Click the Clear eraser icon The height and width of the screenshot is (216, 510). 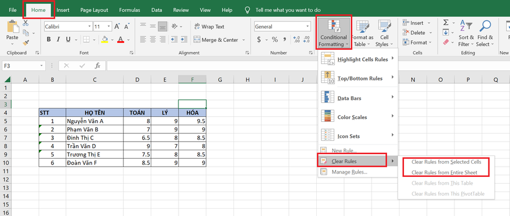click(445, 43)
